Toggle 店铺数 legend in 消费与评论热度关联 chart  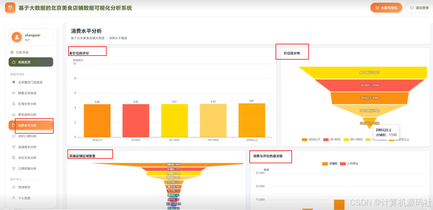(330, 164)
